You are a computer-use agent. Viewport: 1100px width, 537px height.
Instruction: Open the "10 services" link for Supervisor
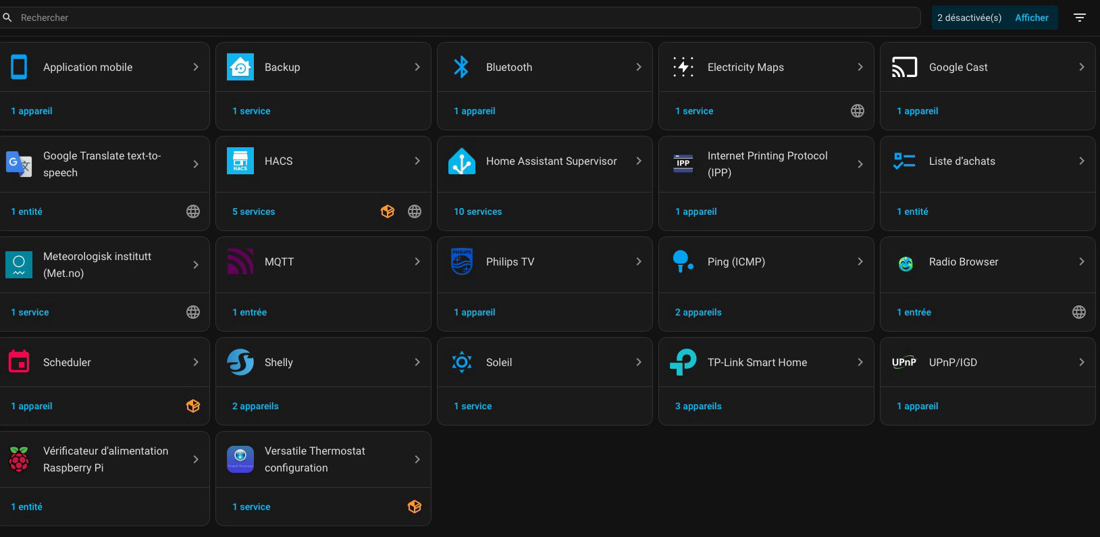coord(477,211)
